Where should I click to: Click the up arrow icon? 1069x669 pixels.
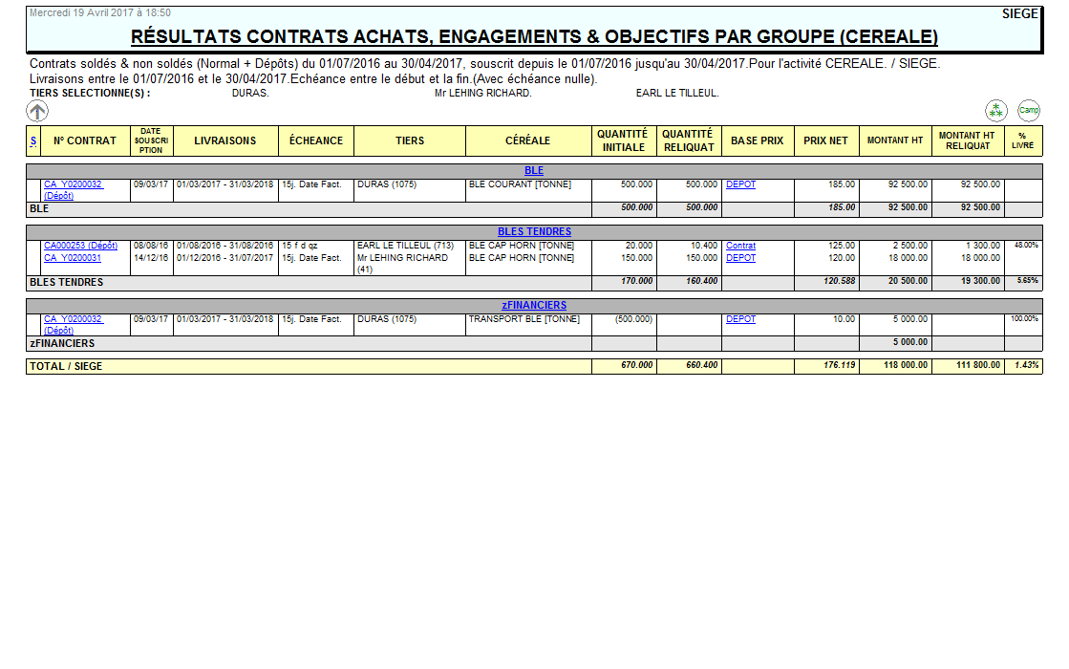(x=37, y=111)
